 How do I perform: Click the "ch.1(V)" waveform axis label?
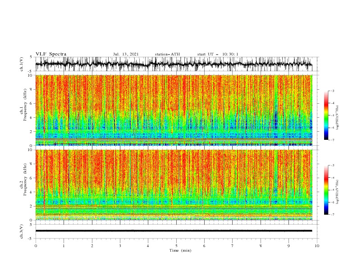22,64
